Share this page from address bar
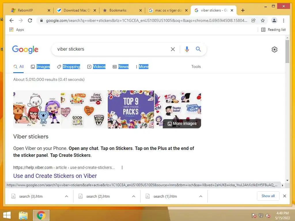 [254, 20]
